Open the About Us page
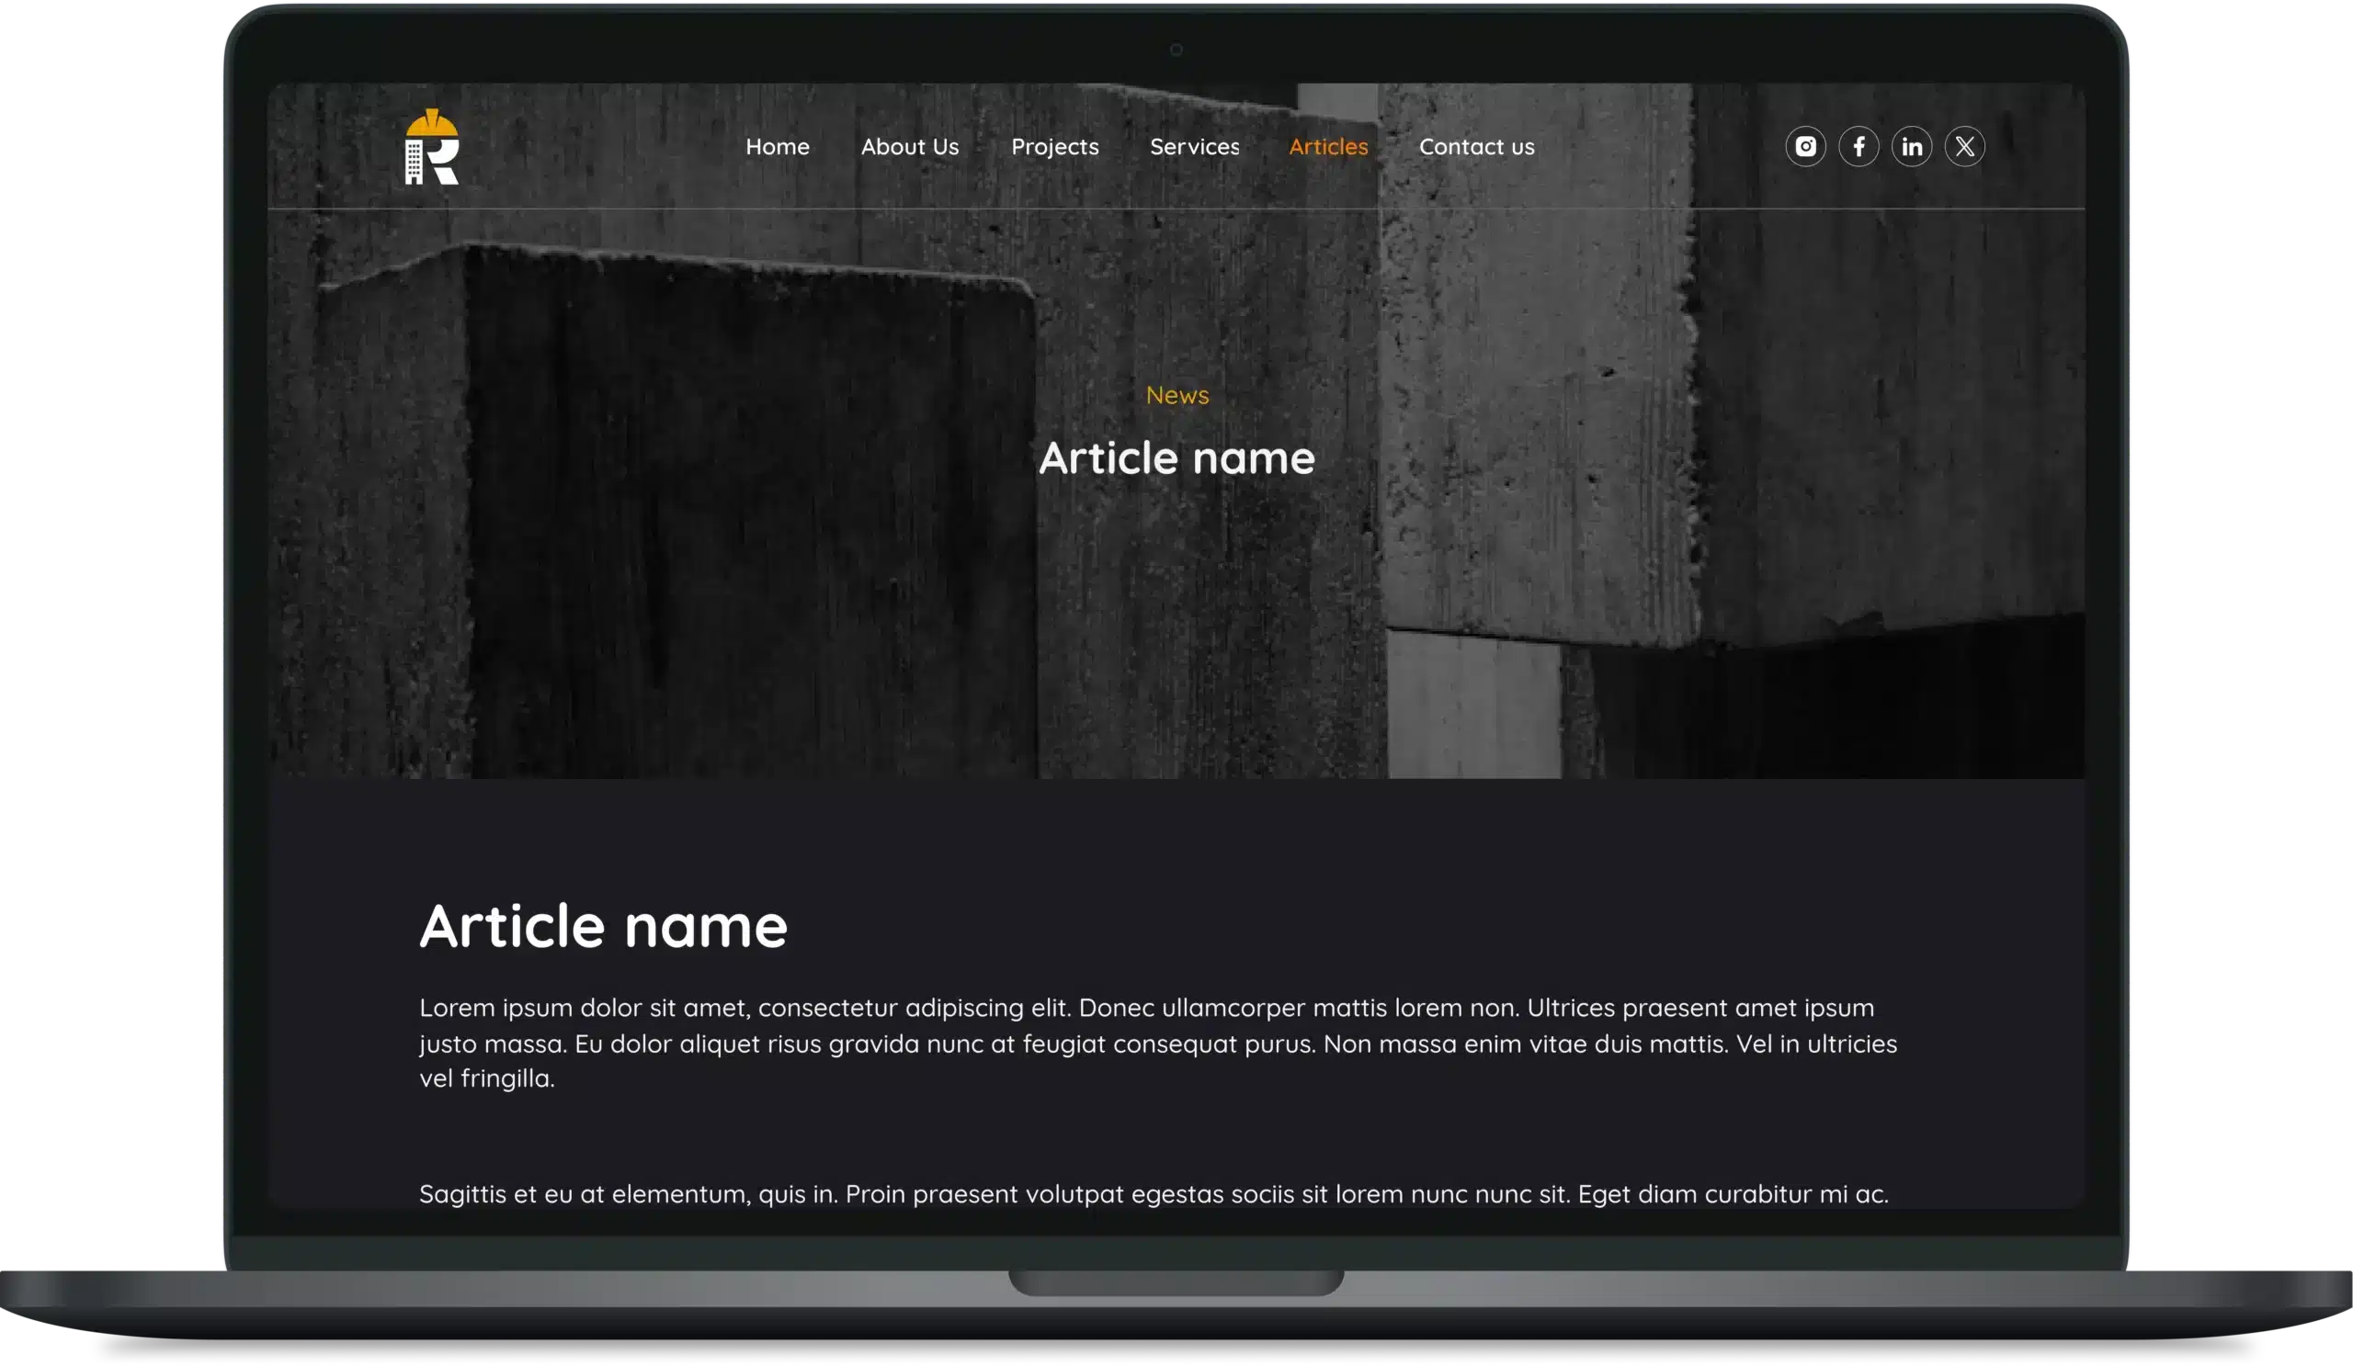 [x=909, y=146]
